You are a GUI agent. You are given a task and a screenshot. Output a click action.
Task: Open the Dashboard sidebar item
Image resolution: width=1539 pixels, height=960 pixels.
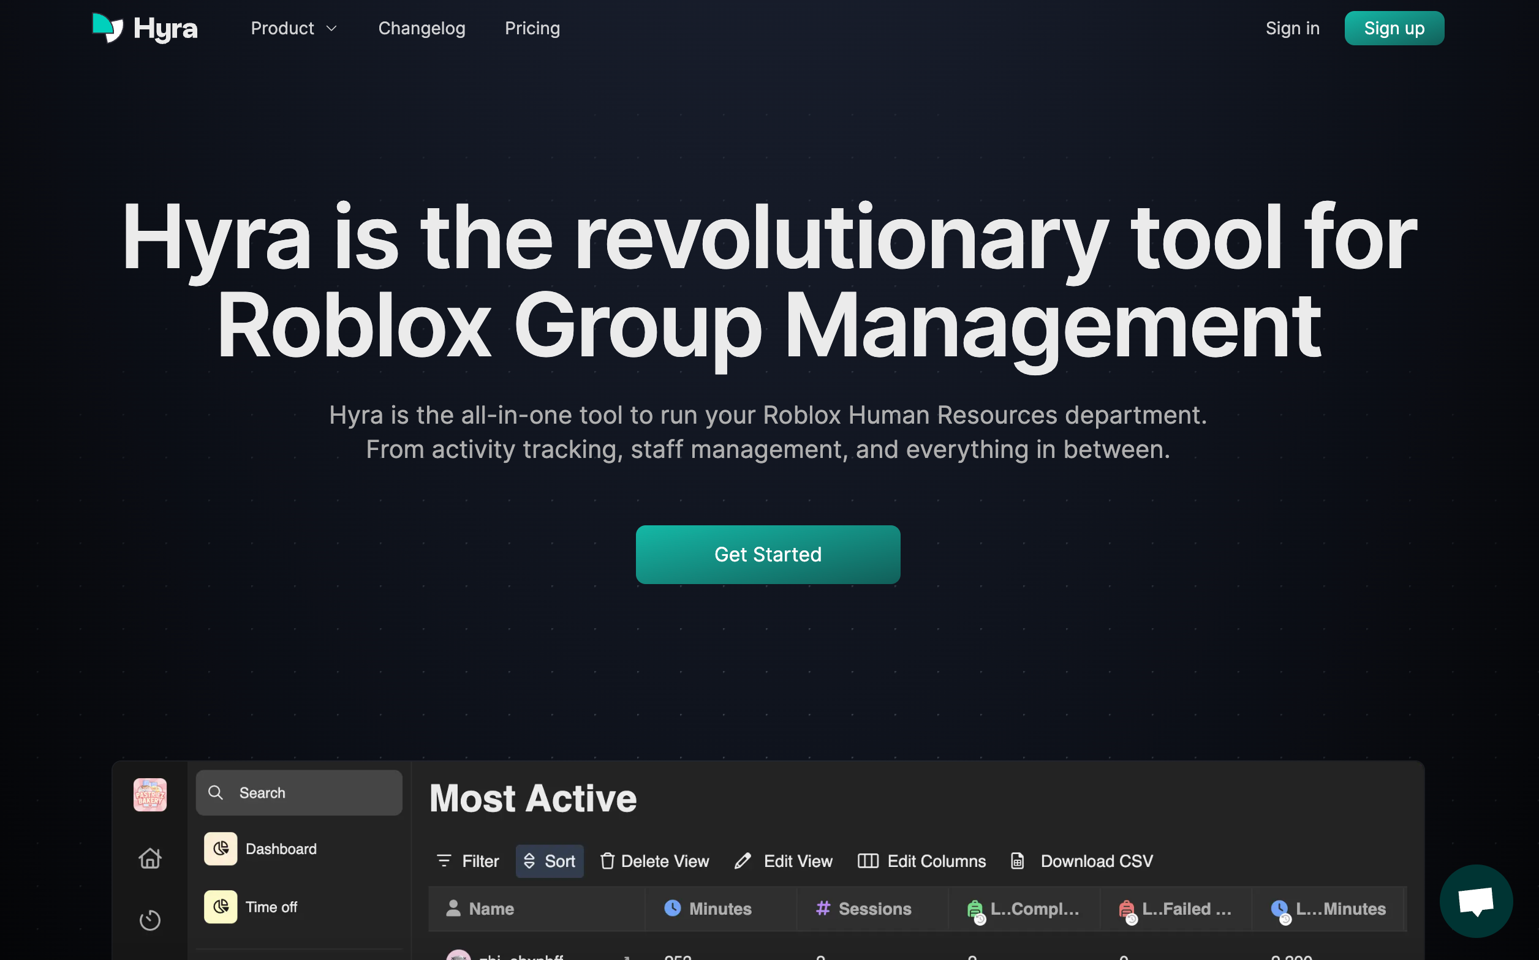(298, 849)
